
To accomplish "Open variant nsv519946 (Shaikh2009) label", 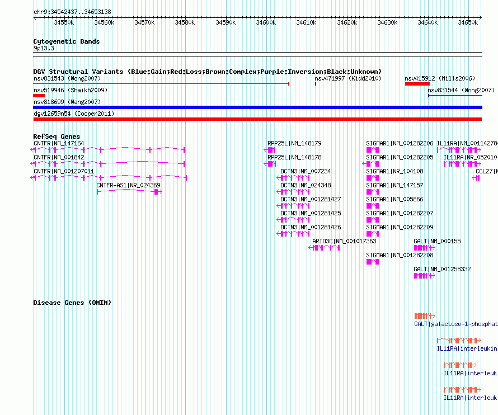I will 71,90.
